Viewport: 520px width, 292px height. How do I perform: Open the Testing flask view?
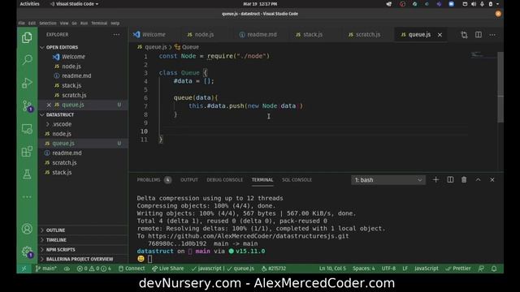(27, 174)
